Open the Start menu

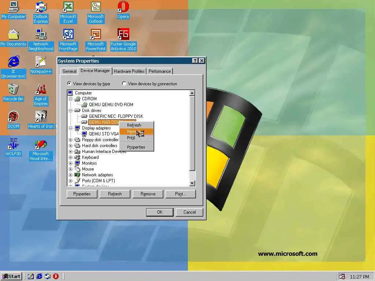click(11, 277)
